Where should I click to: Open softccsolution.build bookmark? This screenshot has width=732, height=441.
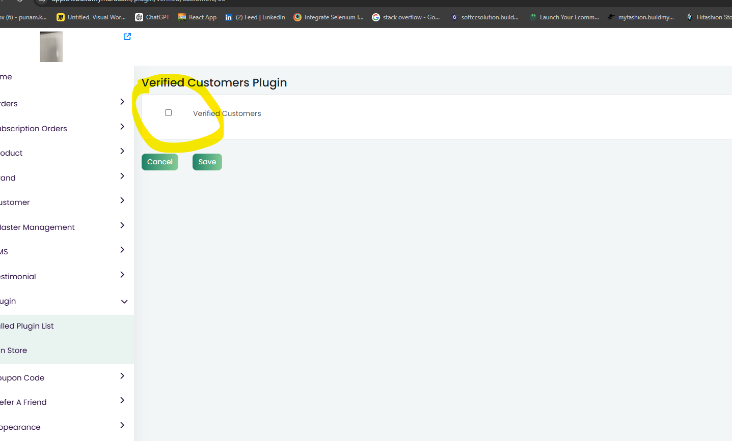485,17
